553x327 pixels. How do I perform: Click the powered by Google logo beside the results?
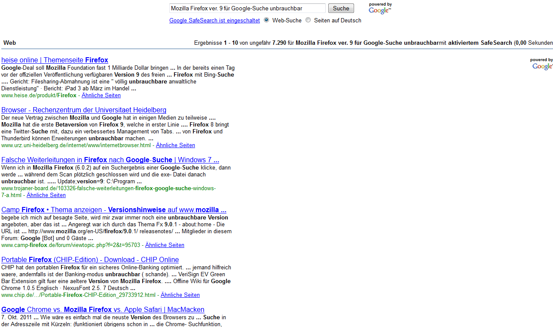click(541, 64)
